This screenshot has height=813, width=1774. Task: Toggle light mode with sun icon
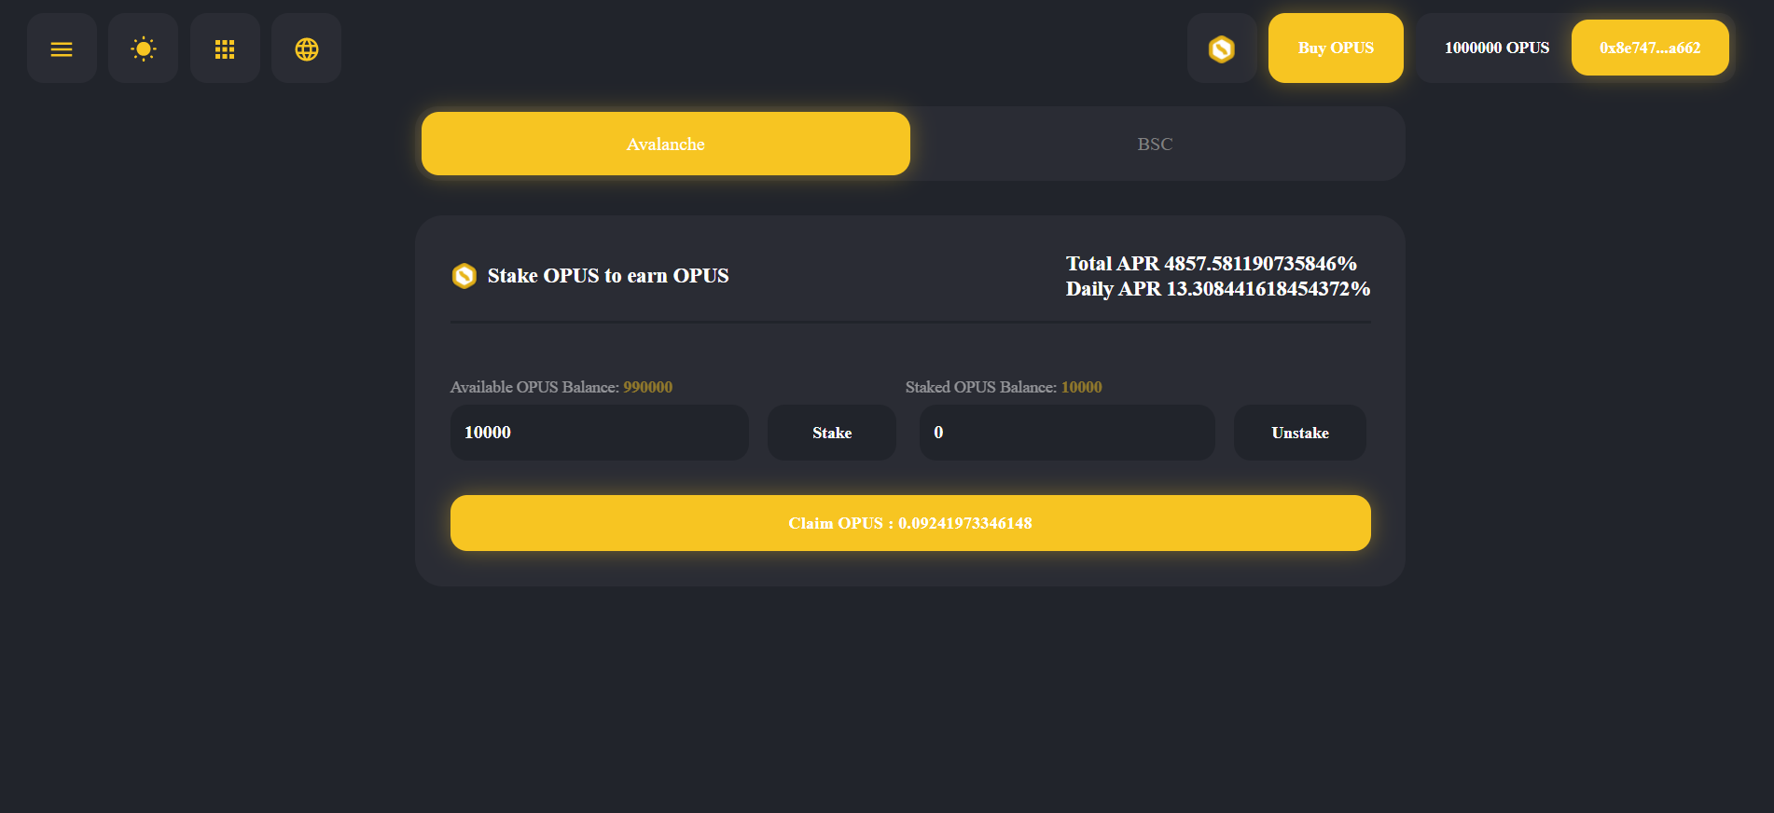[143, 48]
